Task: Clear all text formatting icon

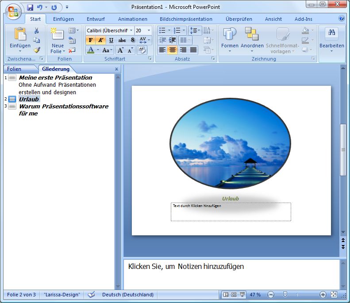Action: pos(142,50)
